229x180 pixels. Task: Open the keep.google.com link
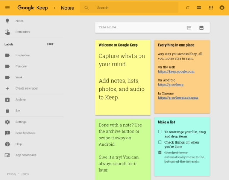176,71
